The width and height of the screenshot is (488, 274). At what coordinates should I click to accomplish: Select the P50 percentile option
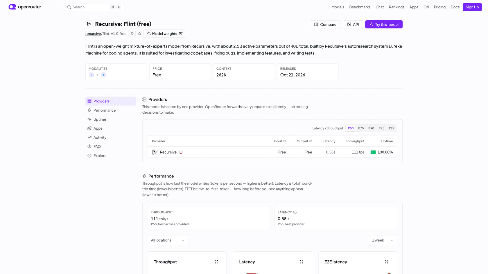pyautogui.click(x=351, y=128)
